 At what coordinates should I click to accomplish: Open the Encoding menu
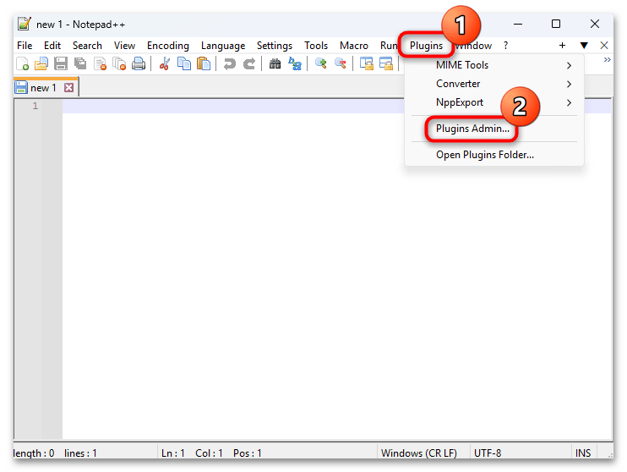[168, 46]
